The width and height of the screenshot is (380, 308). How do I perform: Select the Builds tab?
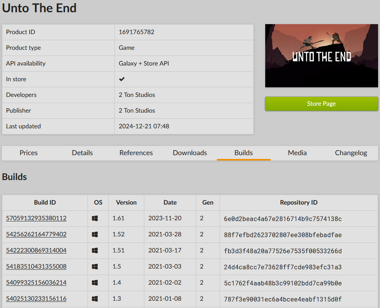click(244, 153)
